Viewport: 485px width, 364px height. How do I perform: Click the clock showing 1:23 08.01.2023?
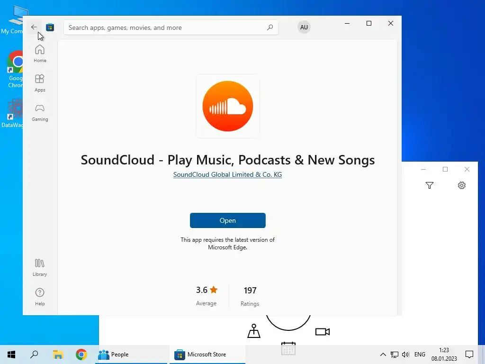tap(444, 355)
